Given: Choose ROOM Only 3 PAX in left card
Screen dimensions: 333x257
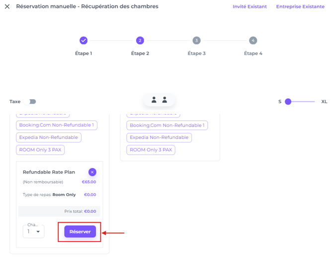Looking at the screenshot, I should click(x=40, y=150).
